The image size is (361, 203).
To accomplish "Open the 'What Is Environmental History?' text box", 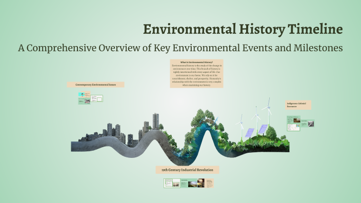I will (x=196, y=74).
